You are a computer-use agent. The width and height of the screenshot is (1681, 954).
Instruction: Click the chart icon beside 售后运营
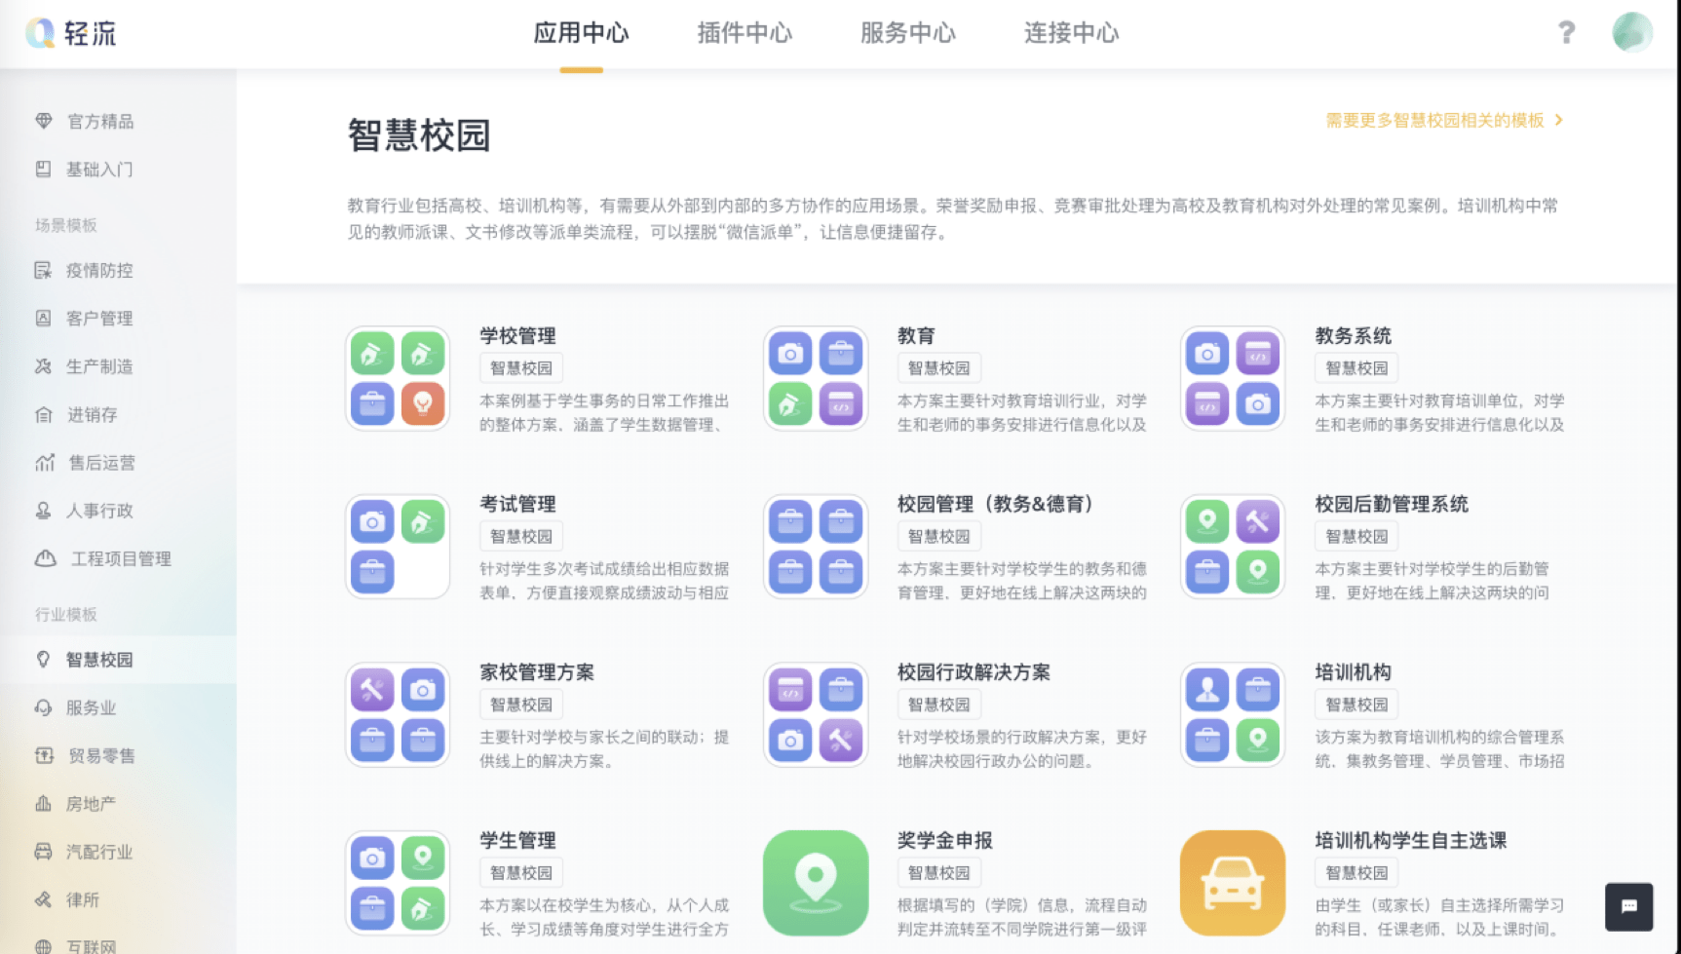[45, 462]
